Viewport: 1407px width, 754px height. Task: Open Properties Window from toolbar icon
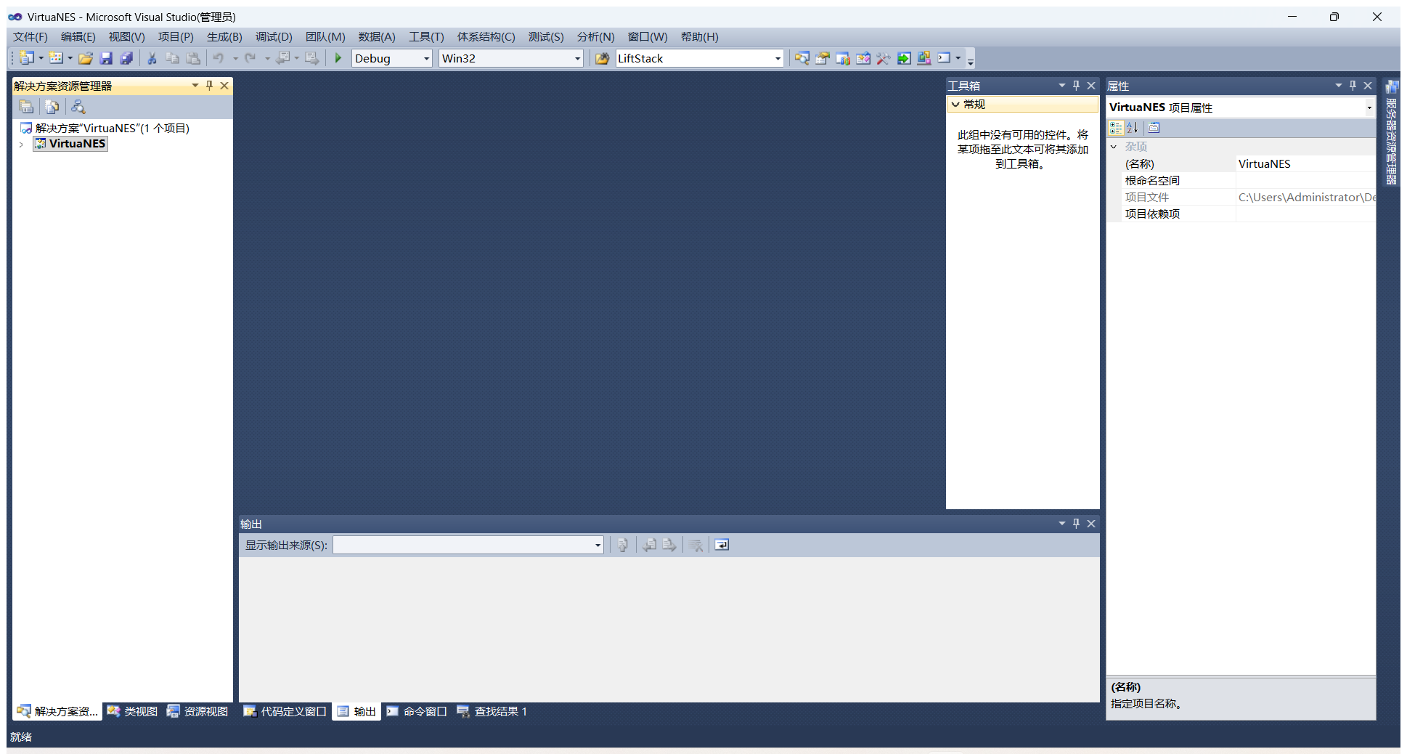(x=822, y=58)
